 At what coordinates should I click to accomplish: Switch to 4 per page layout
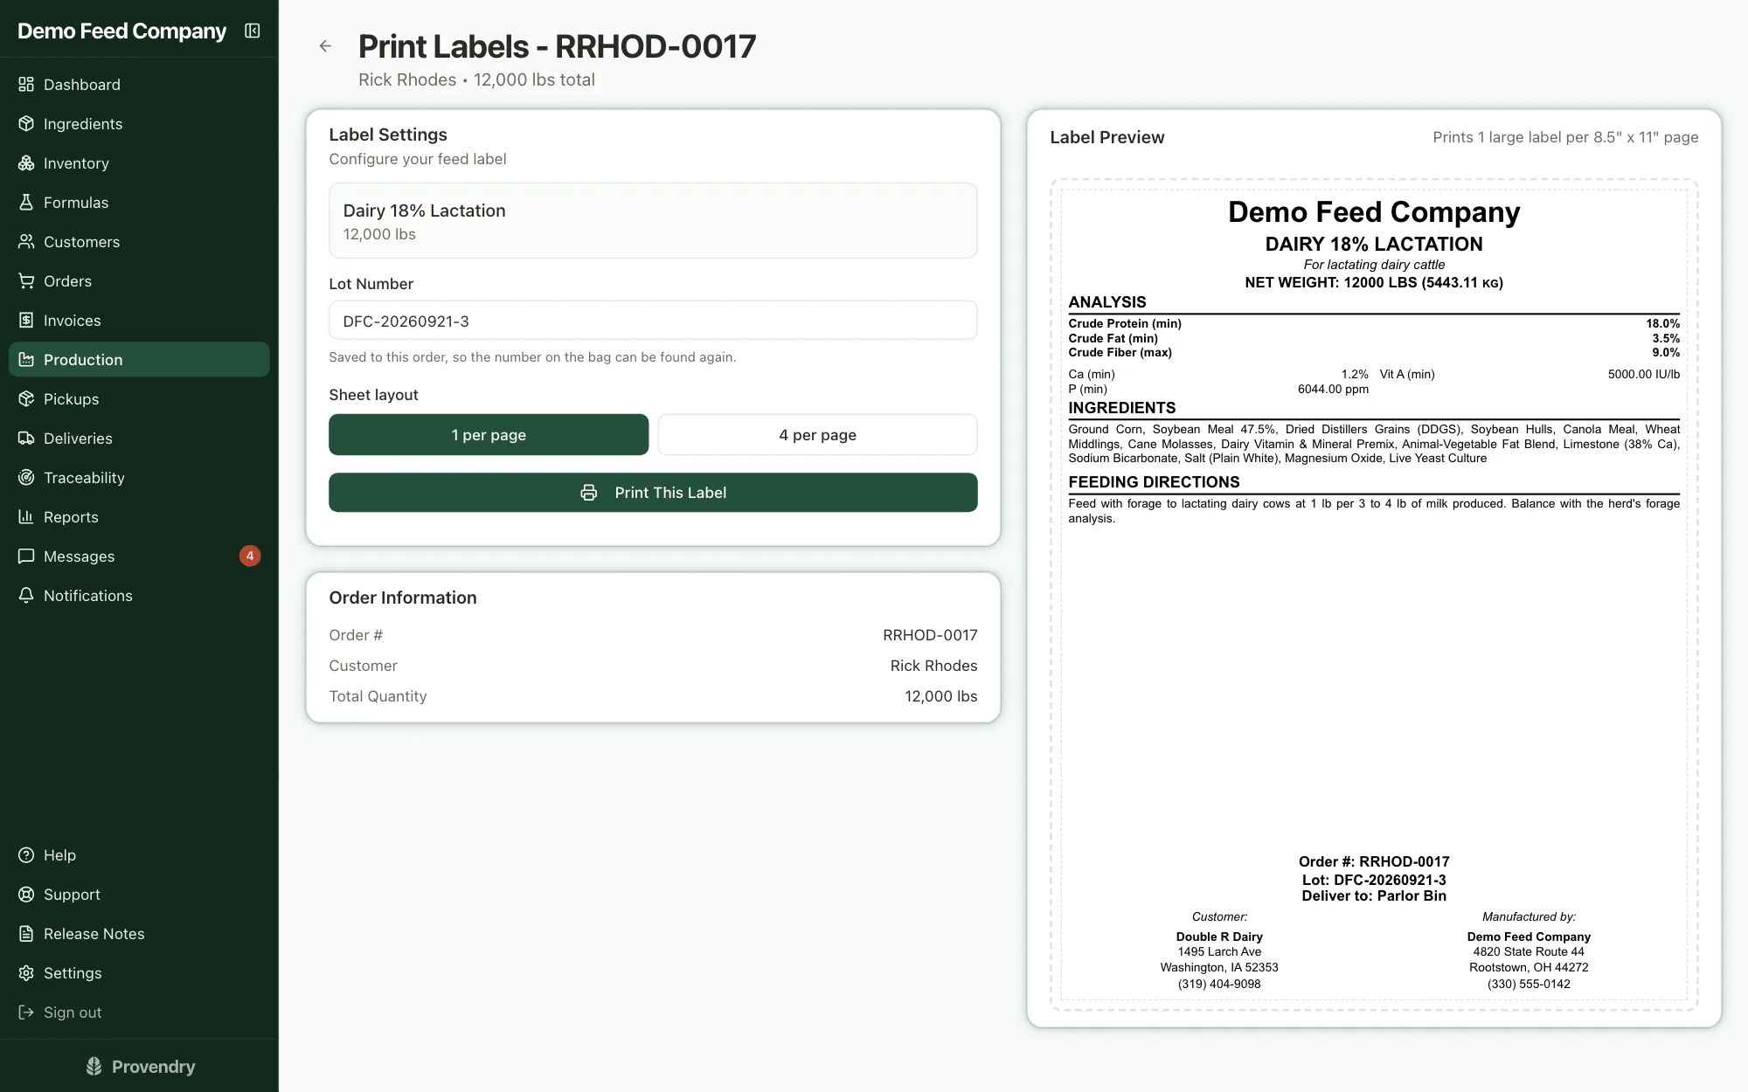[817, 435]
